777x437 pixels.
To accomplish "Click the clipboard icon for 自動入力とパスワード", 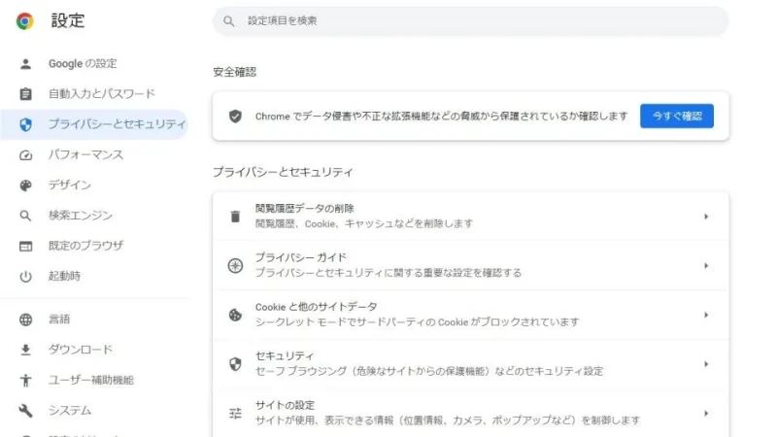I will pyautogui.click(x=26, y=94).
